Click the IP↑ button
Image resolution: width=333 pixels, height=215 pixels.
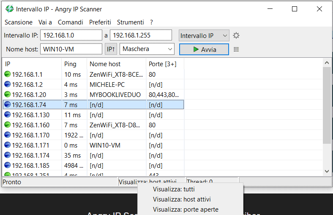coord(111,49)
